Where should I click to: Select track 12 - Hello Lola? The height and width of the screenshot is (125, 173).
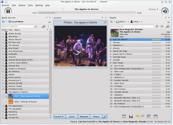point(140,72)
